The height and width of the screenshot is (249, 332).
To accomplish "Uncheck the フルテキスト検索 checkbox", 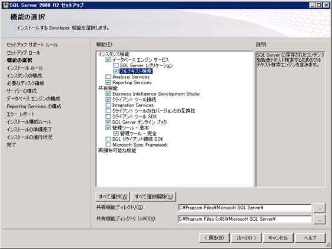I will (116, 71).
